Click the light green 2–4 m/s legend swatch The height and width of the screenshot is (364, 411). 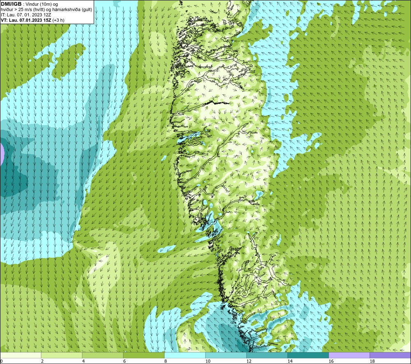[62, 355]
